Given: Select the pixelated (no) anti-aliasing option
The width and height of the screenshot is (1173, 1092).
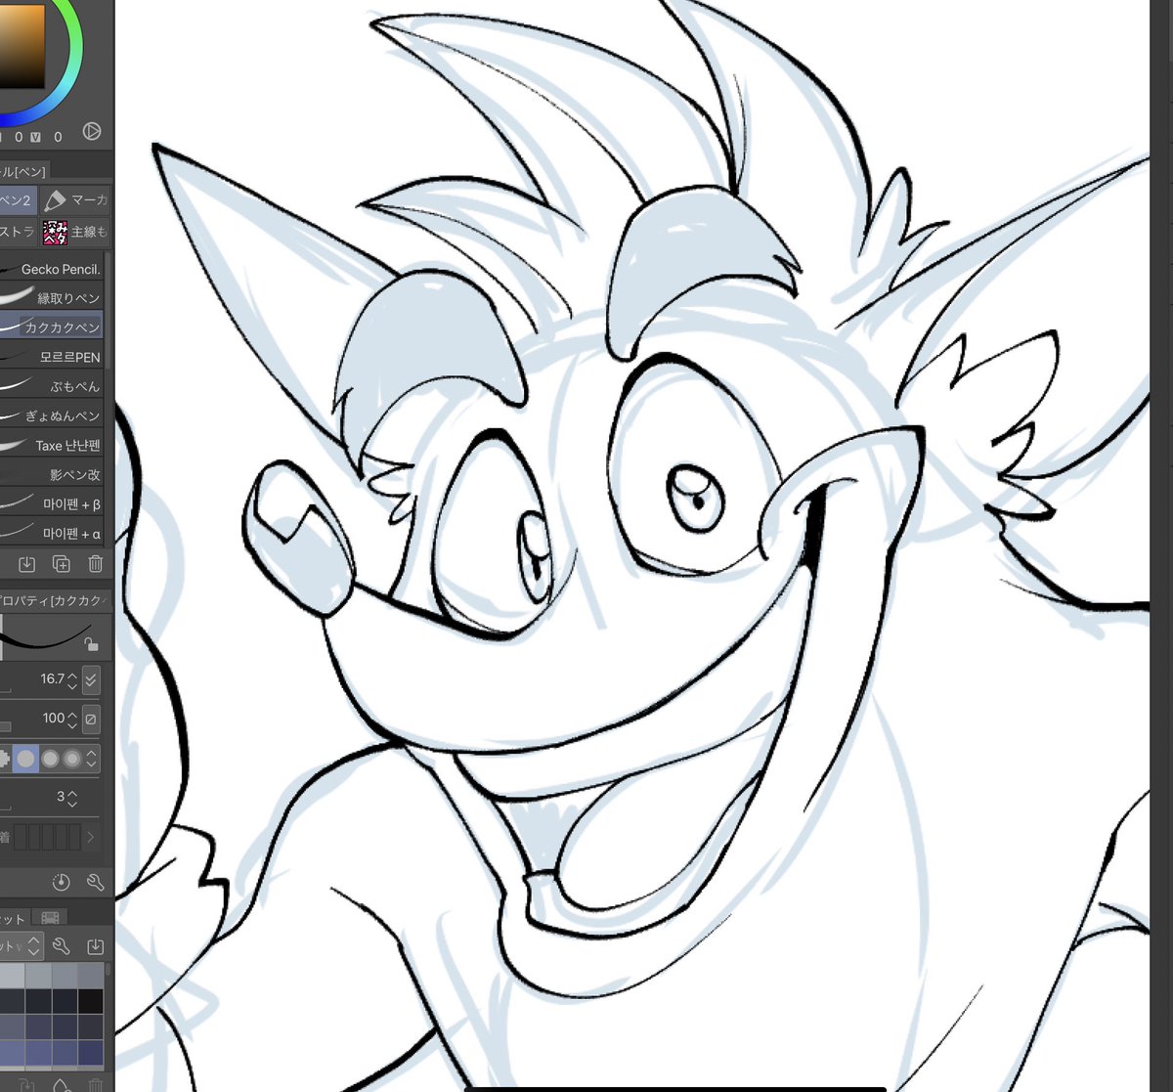Looking at the screenshot, I should point(5,759).
